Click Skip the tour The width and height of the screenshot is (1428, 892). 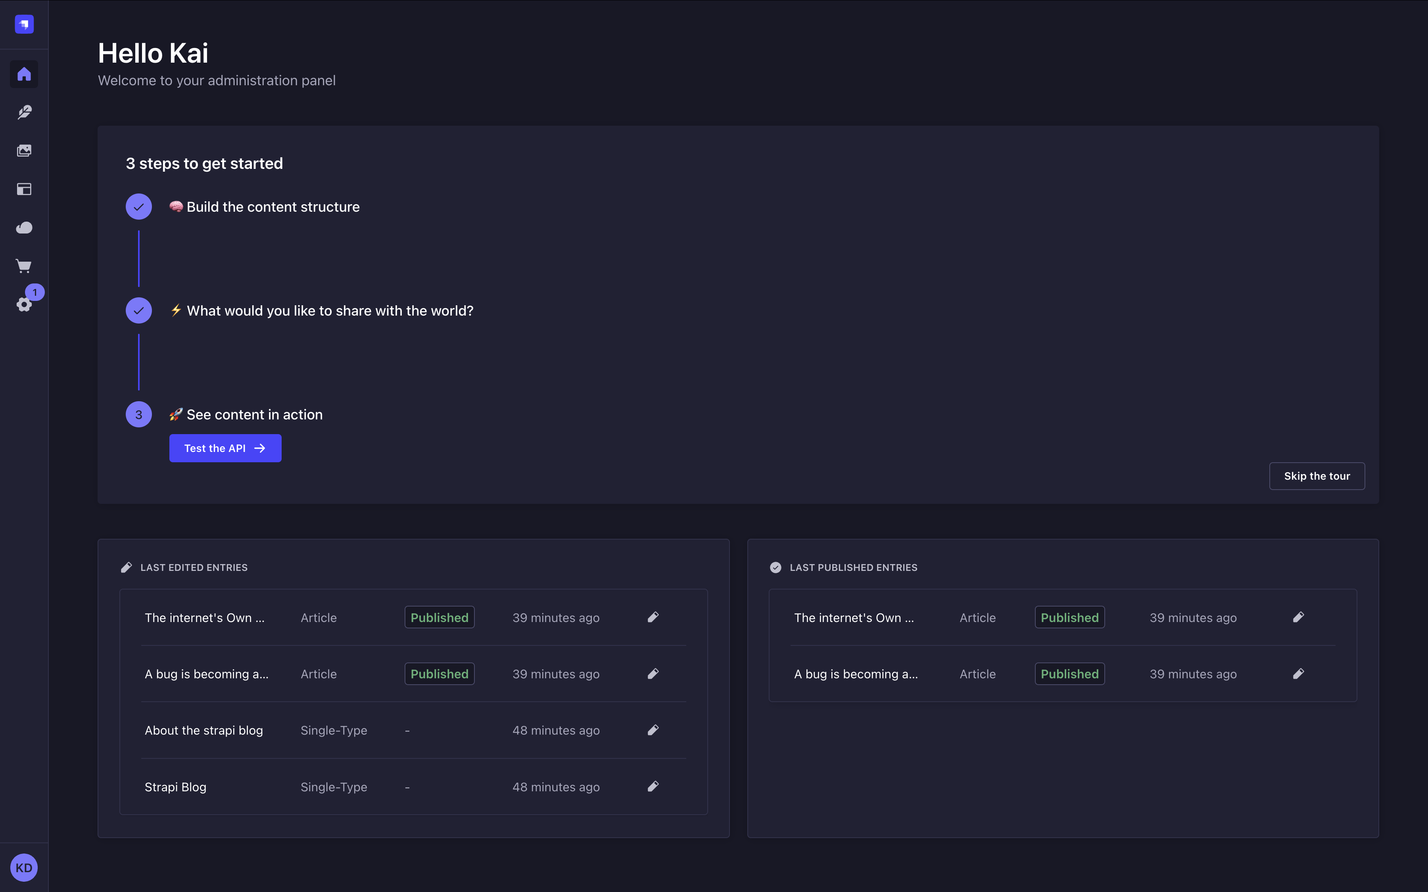click(x=1317, y=475)
